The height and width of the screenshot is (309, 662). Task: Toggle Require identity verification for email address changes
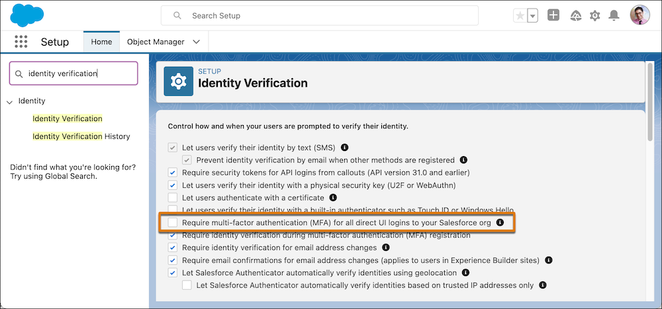point(173,247)
